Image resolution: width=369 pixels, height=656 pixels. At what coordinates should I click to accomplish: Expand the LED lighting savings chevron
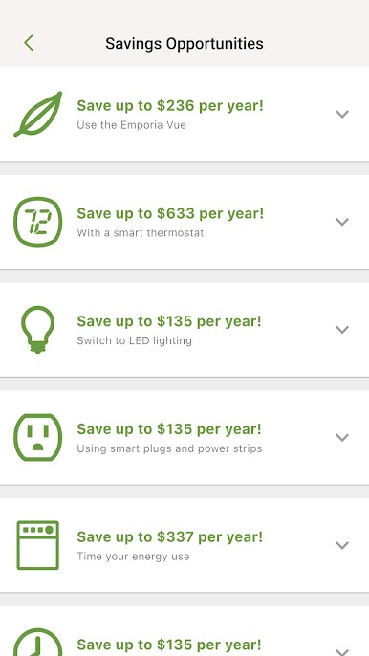click(x=342, y=330)
